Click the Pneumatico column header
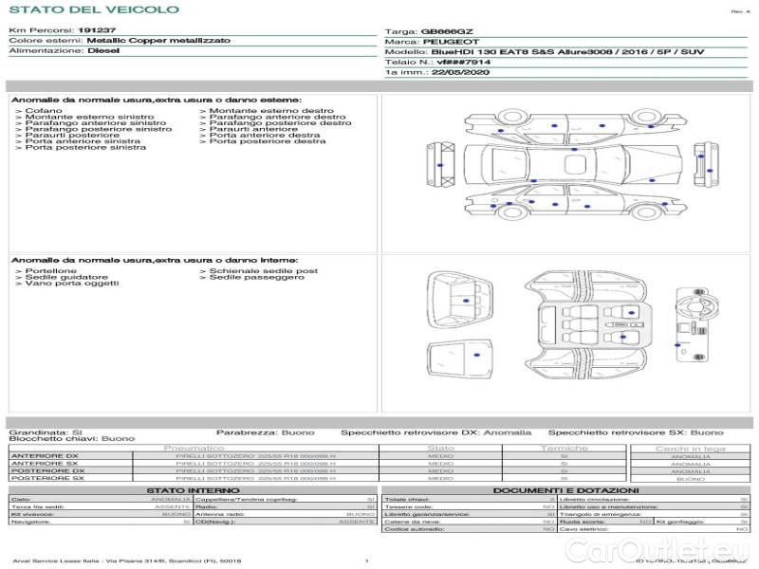Screen dimensions: 759x569 (194, 448)
